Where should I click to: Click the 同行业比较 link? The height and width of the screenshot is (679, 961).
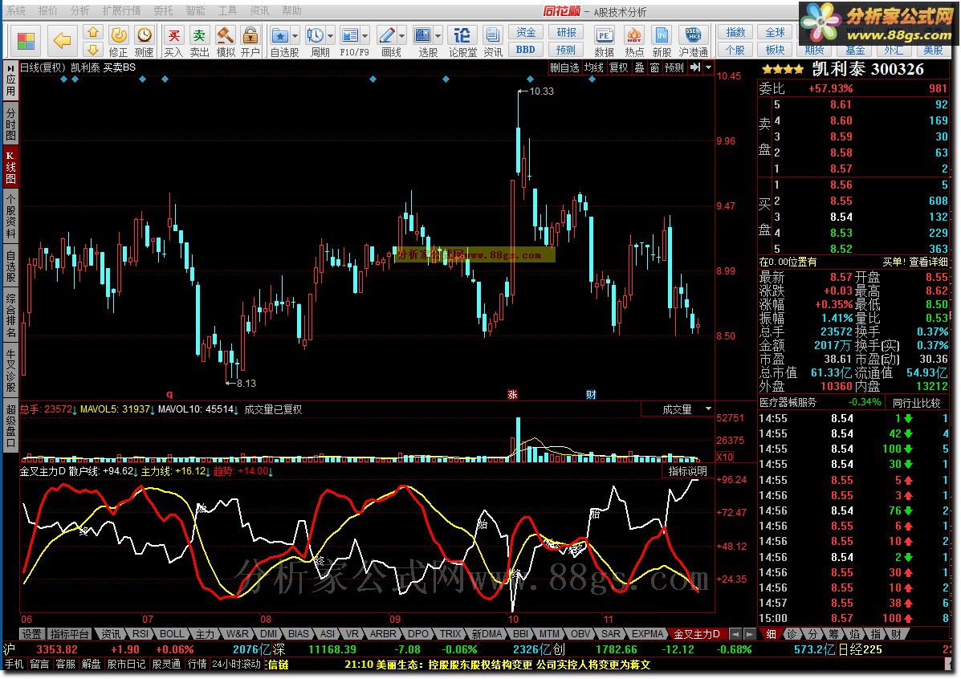coord(916,403)
